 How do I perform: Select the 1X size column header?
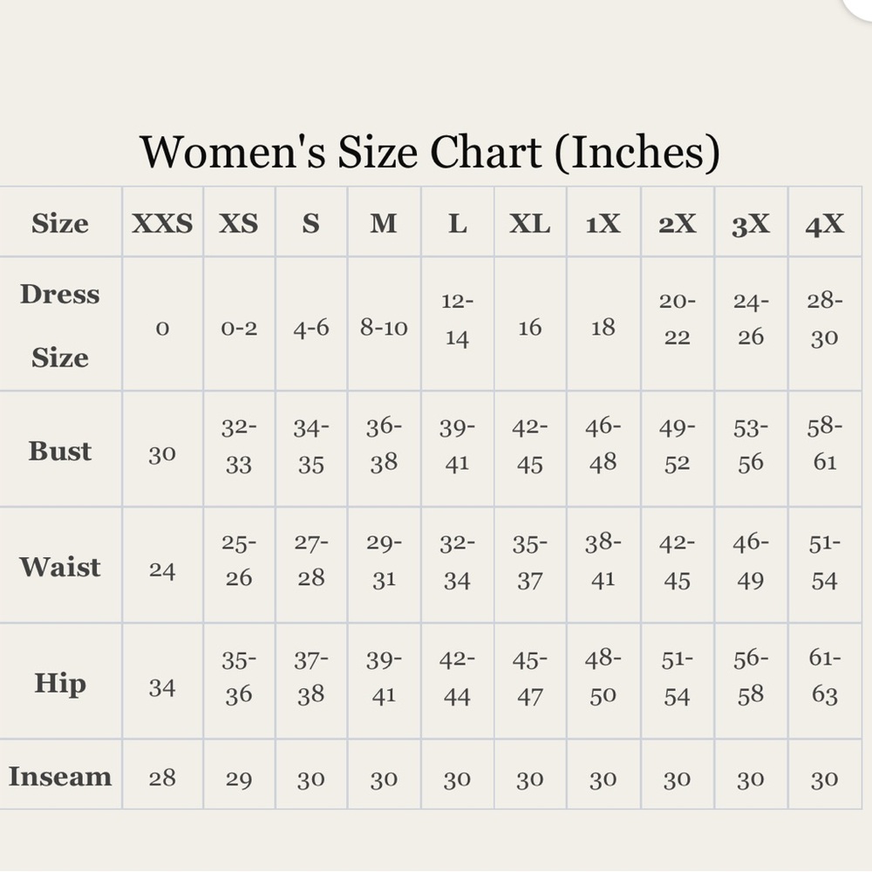click(x=603, y=221)
